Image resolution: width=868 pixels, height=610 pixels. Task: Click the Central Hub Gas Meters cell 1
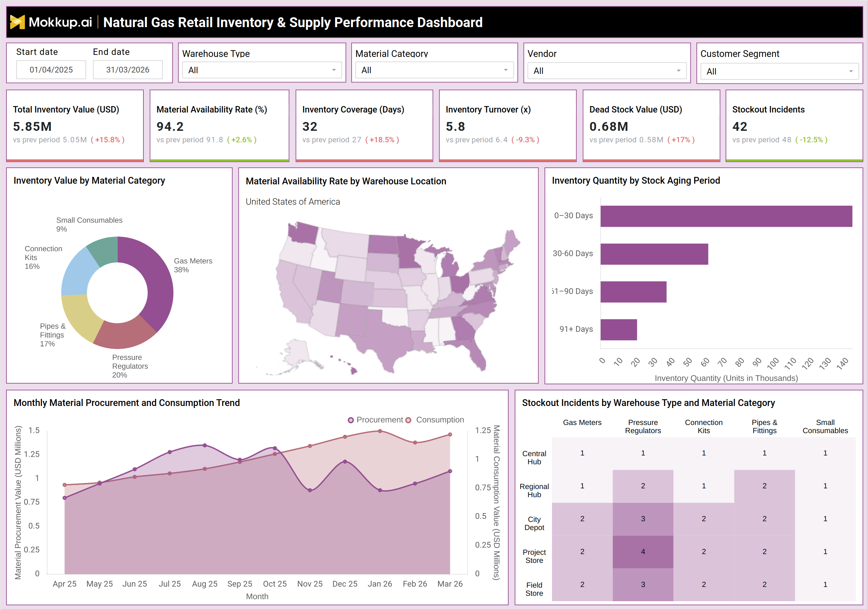582,453
